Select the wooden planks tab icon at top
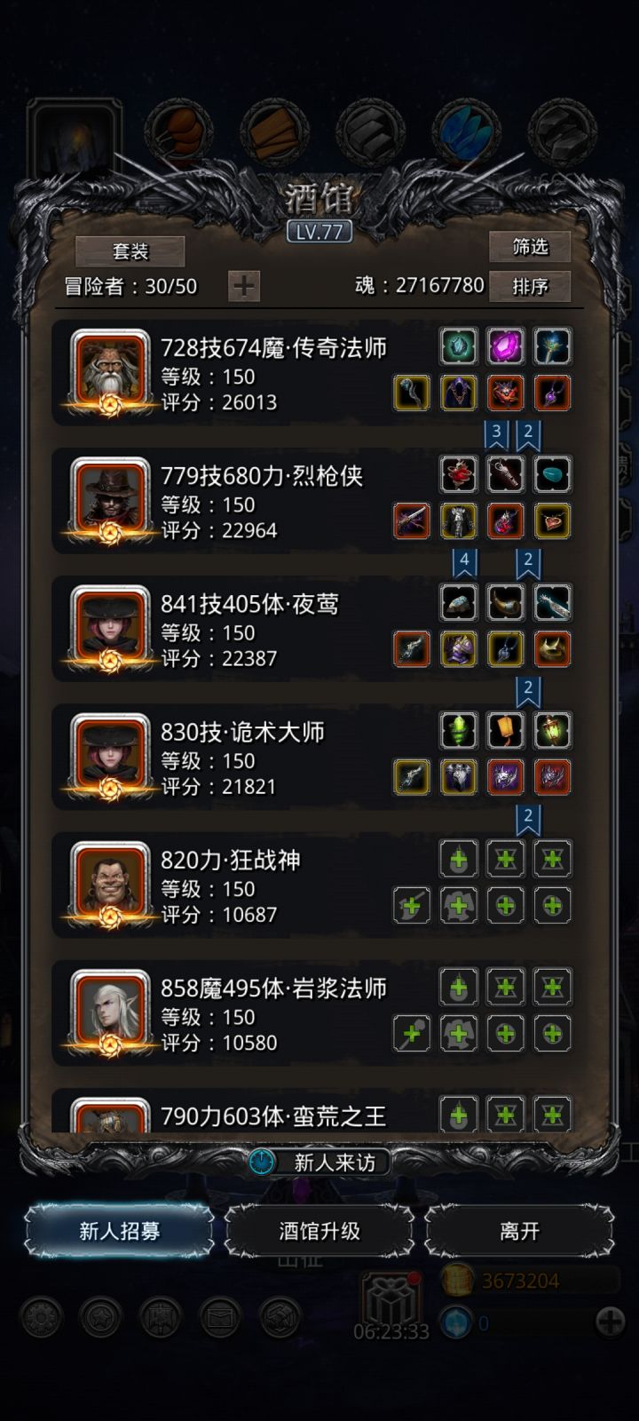 (275, 133)
